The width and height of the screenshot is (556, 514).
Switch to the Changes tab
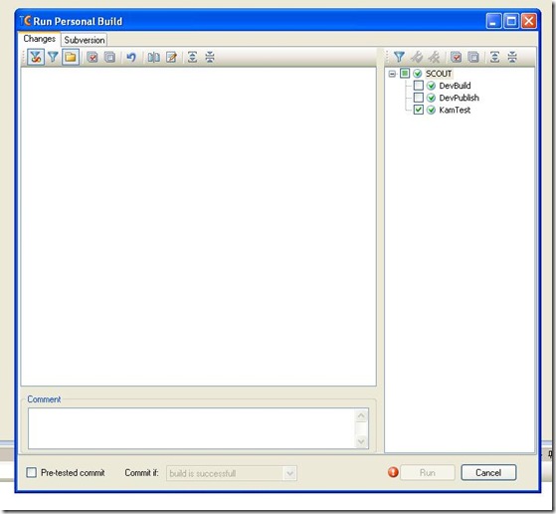pyautogui.click(x=40, y=39)
